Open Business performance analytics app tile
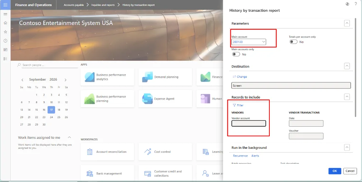This screenshot has width=362, height=182. [107, 77]
